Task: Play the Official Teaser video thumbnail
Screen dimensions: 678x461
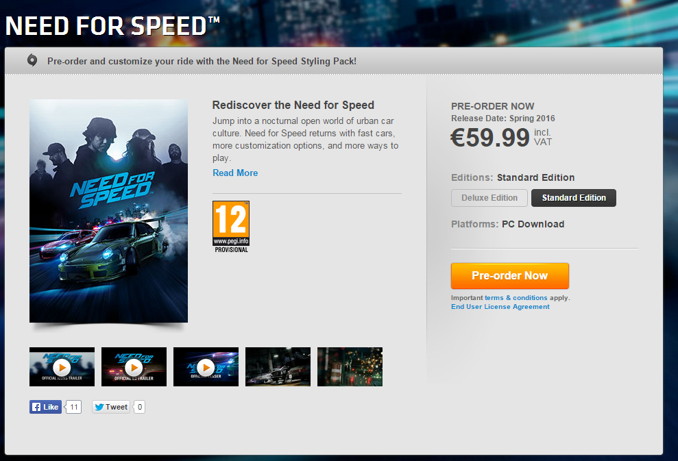Action: (206, 366)
